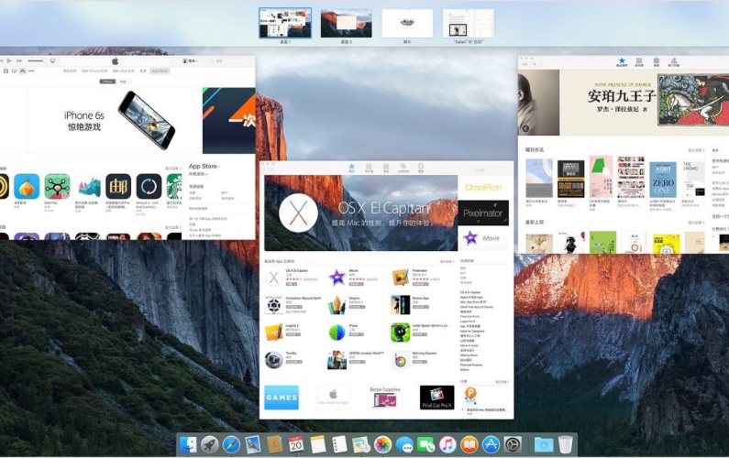Switch to iPhone segment in iTunes
The width and height of the screenshot is (729, 458).
(x=108, y=82)
